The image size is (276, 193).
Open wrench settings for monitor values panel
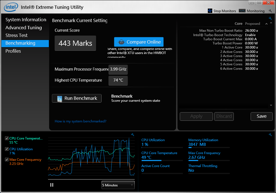tap(270, 135)
